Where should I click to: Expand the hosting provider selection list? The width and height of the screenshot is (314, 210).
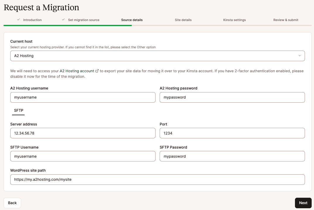click(157, 56)
